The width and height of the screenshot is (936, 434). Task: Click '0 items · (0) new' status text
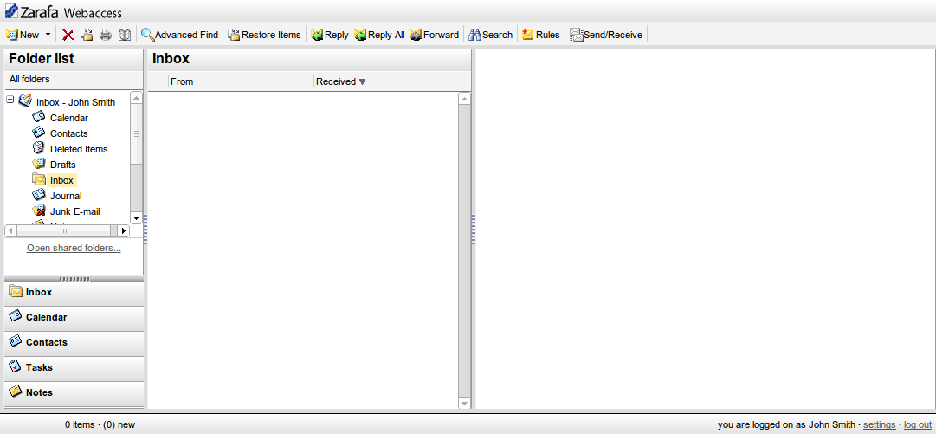100,425
